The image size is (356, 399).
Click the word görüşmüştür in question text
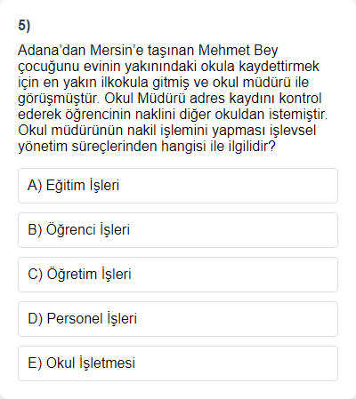point(59,100)
